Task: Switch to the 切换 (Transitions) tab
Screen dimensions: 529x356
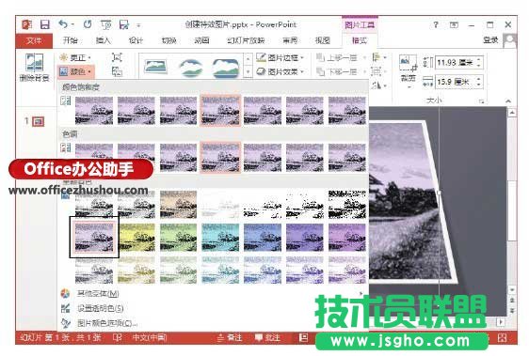Action: [x=168, y=40]
